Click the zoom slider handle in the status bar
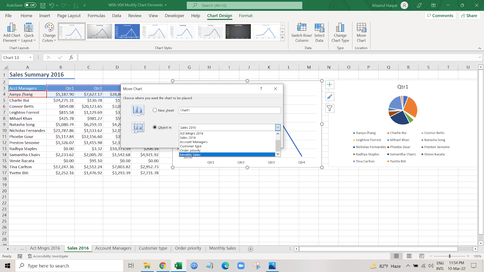The height and width of the screenshot is (272, 484). pyautogui.click(x=450, y=256)
